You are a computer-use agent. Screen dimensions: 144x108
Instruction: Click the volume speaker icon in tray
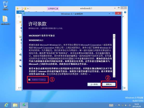click(x=126, y=105)
